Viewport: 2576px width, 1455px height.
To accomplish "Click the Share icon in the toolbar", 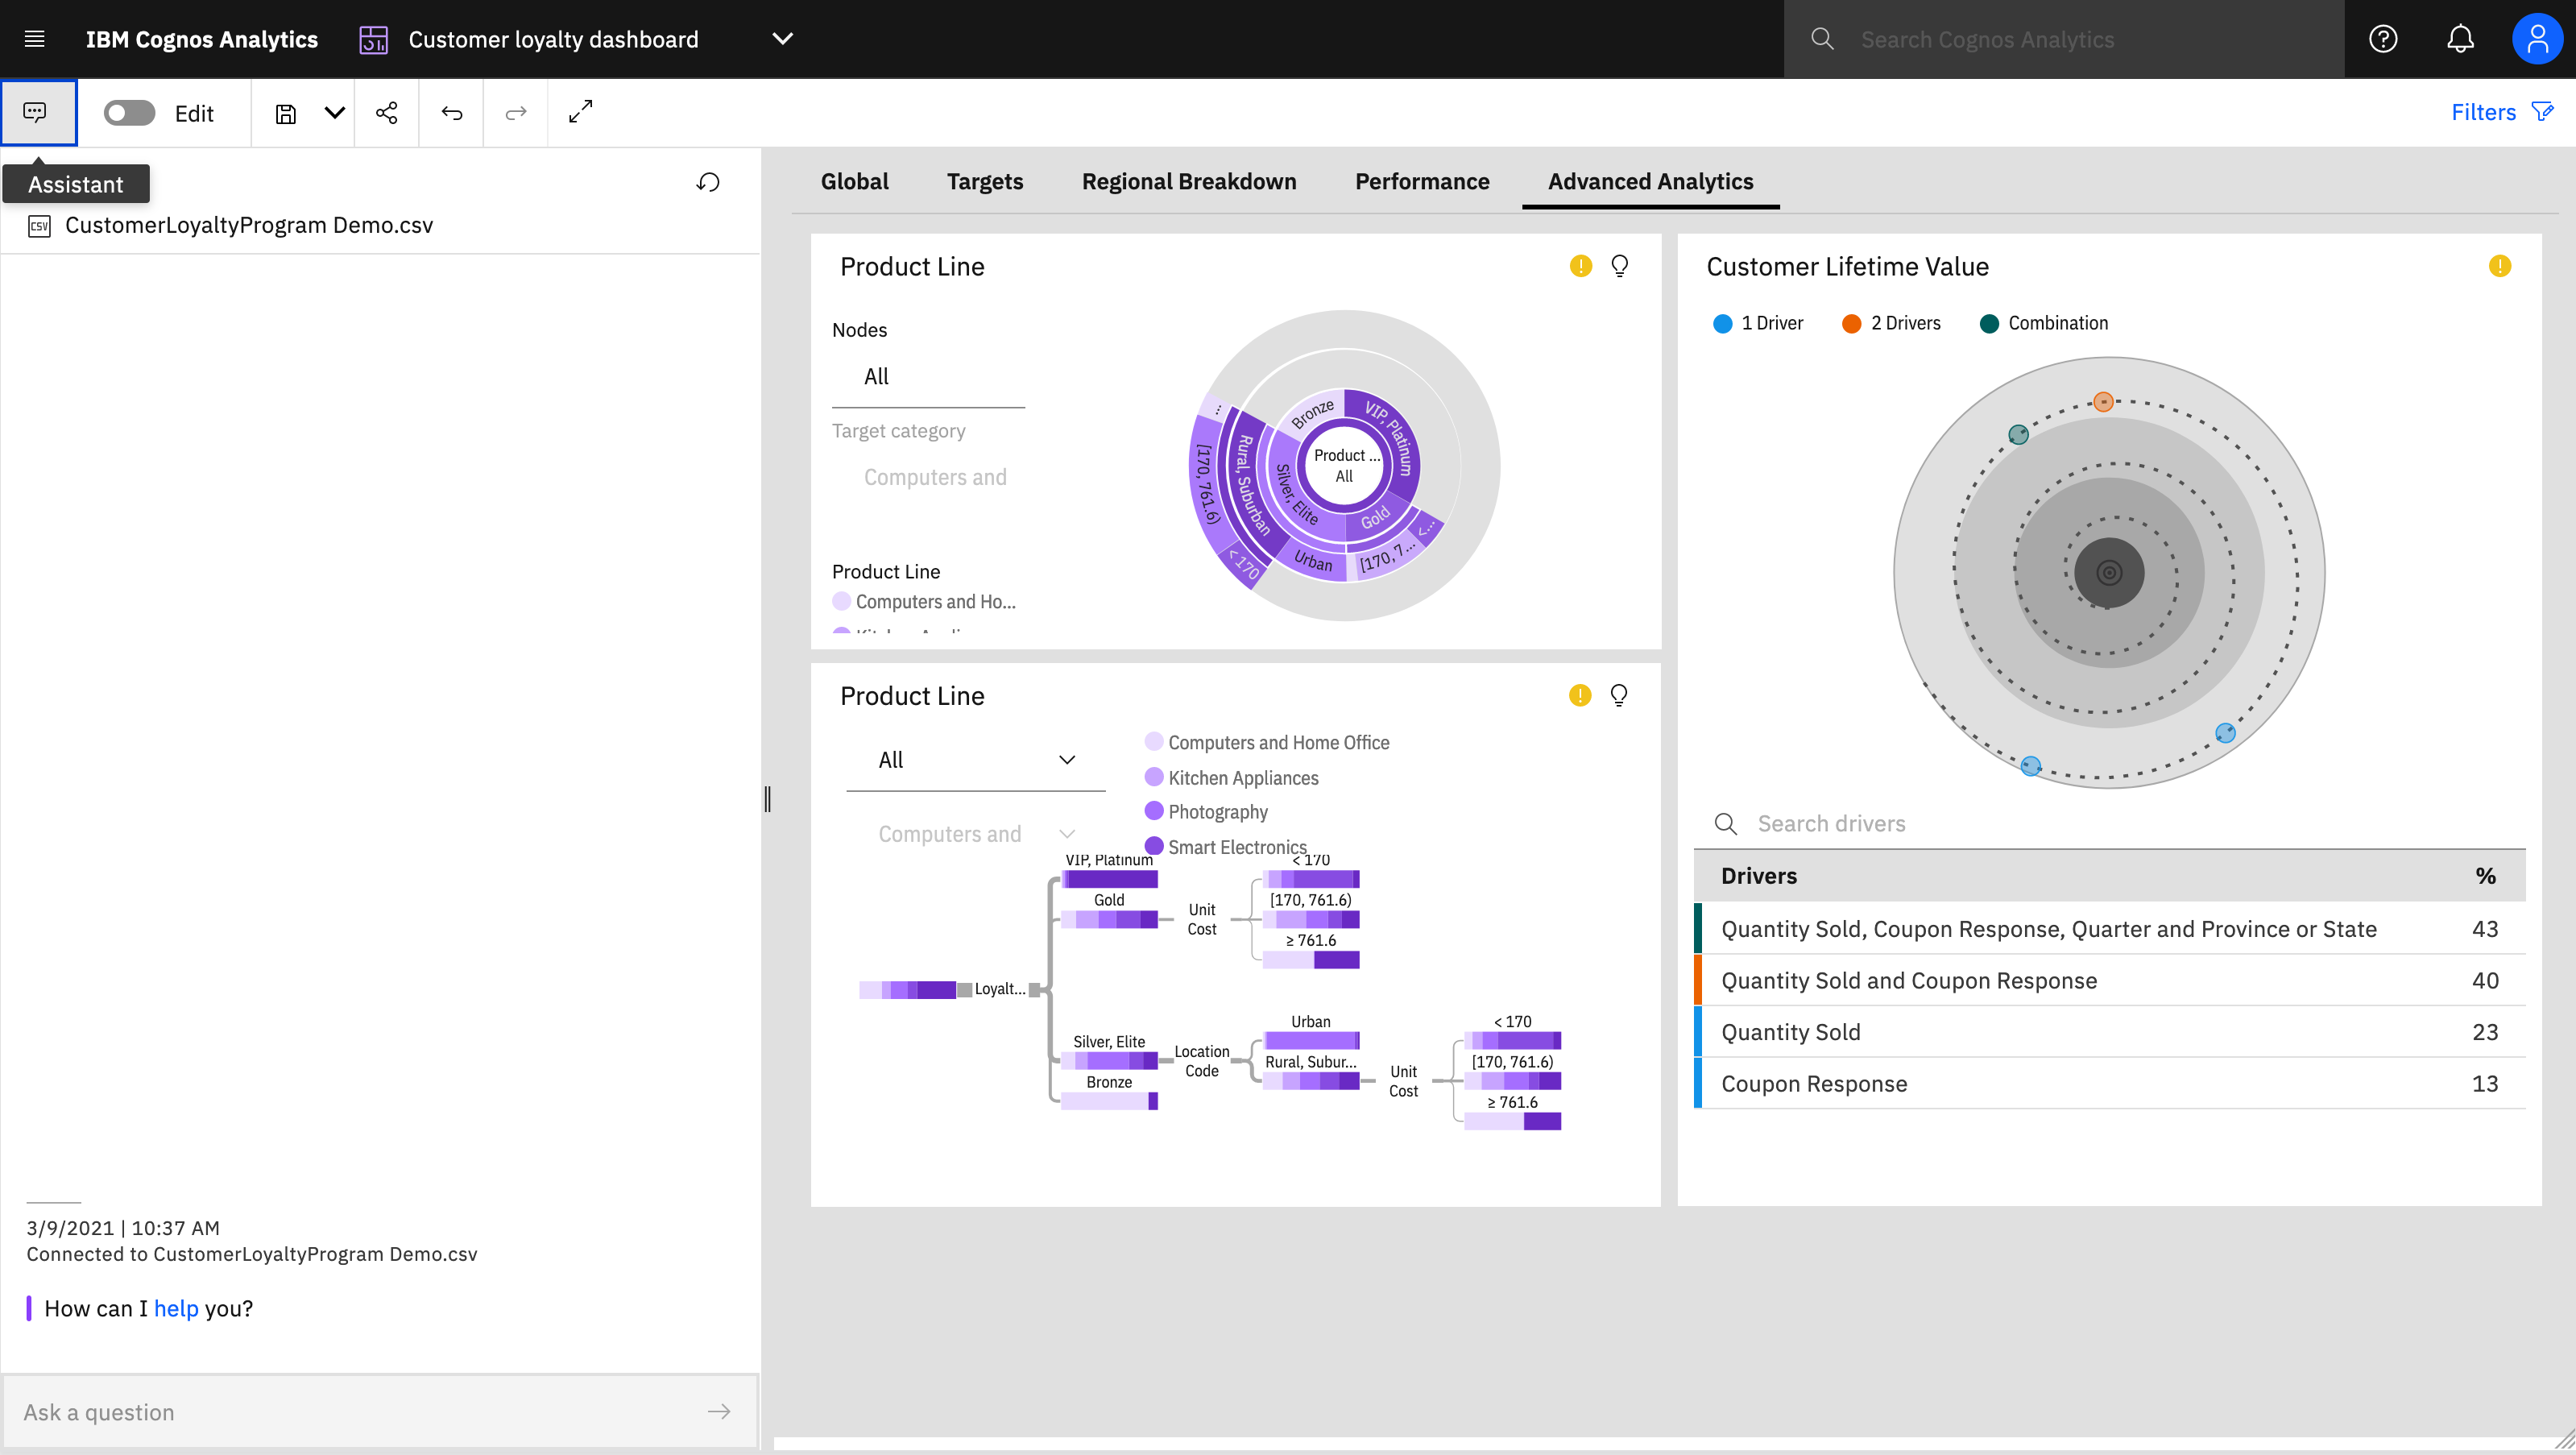I will pyautogui.click(x=387, y=112).
